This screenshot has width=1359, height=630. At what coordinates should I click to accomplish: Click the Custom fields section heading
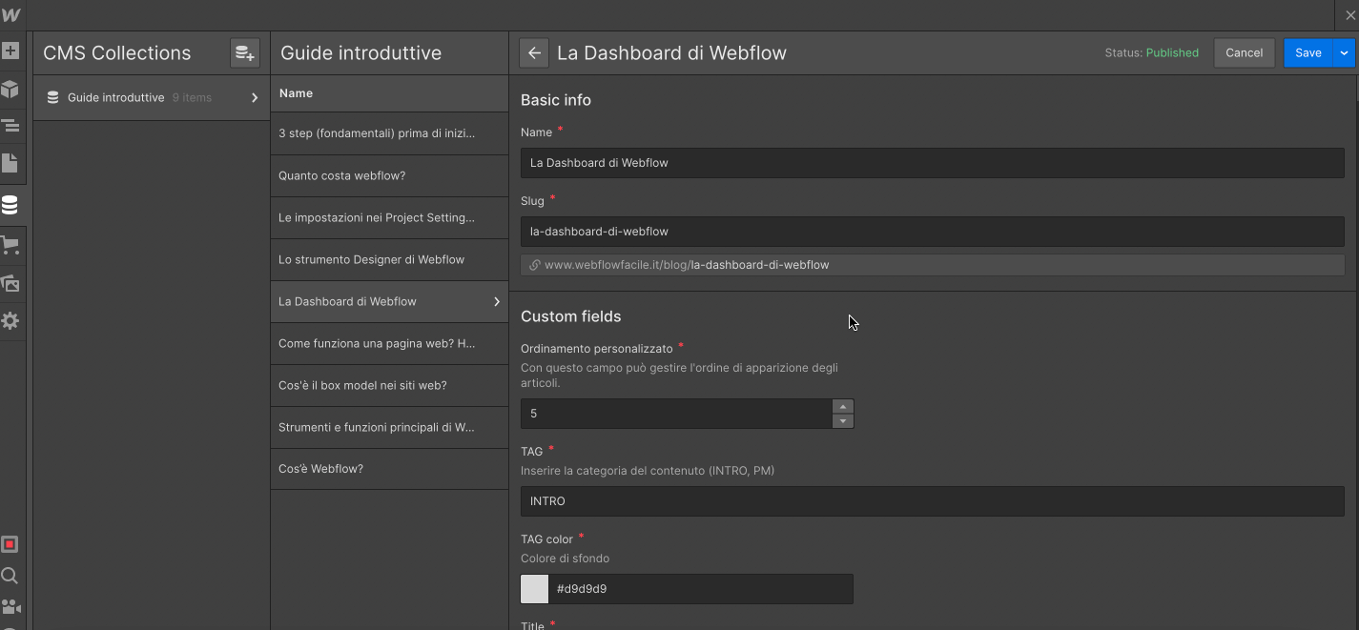pos(570,316)
